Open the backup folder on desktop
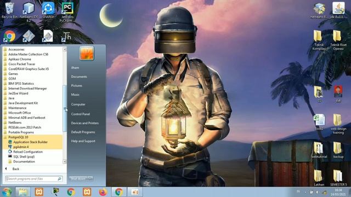The width and height of the screenshot is (351, 197). pyautogui.click(x=338, y=150)
